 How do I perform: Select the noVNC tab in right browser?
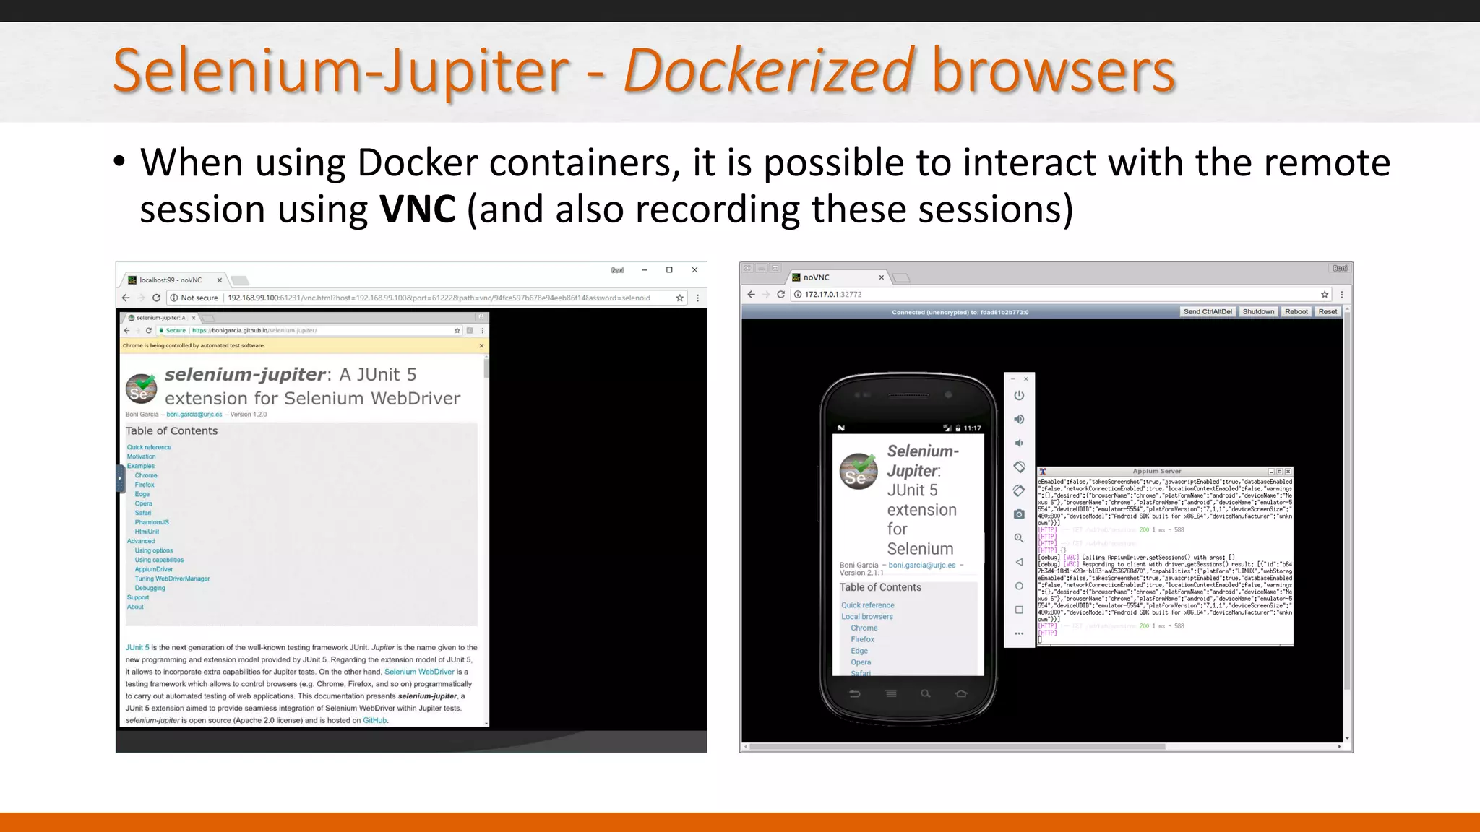837,277
